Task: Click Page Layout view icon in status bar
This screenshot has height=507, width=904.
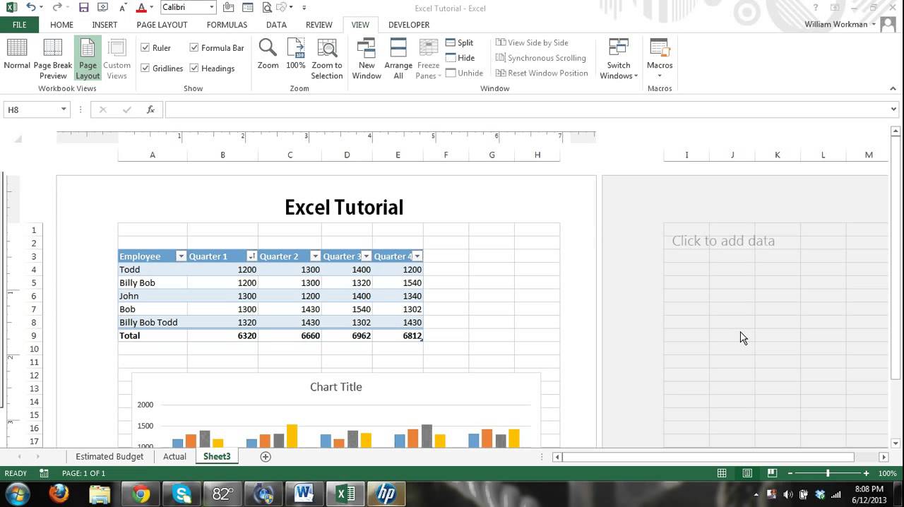Action: coord(747,473)
